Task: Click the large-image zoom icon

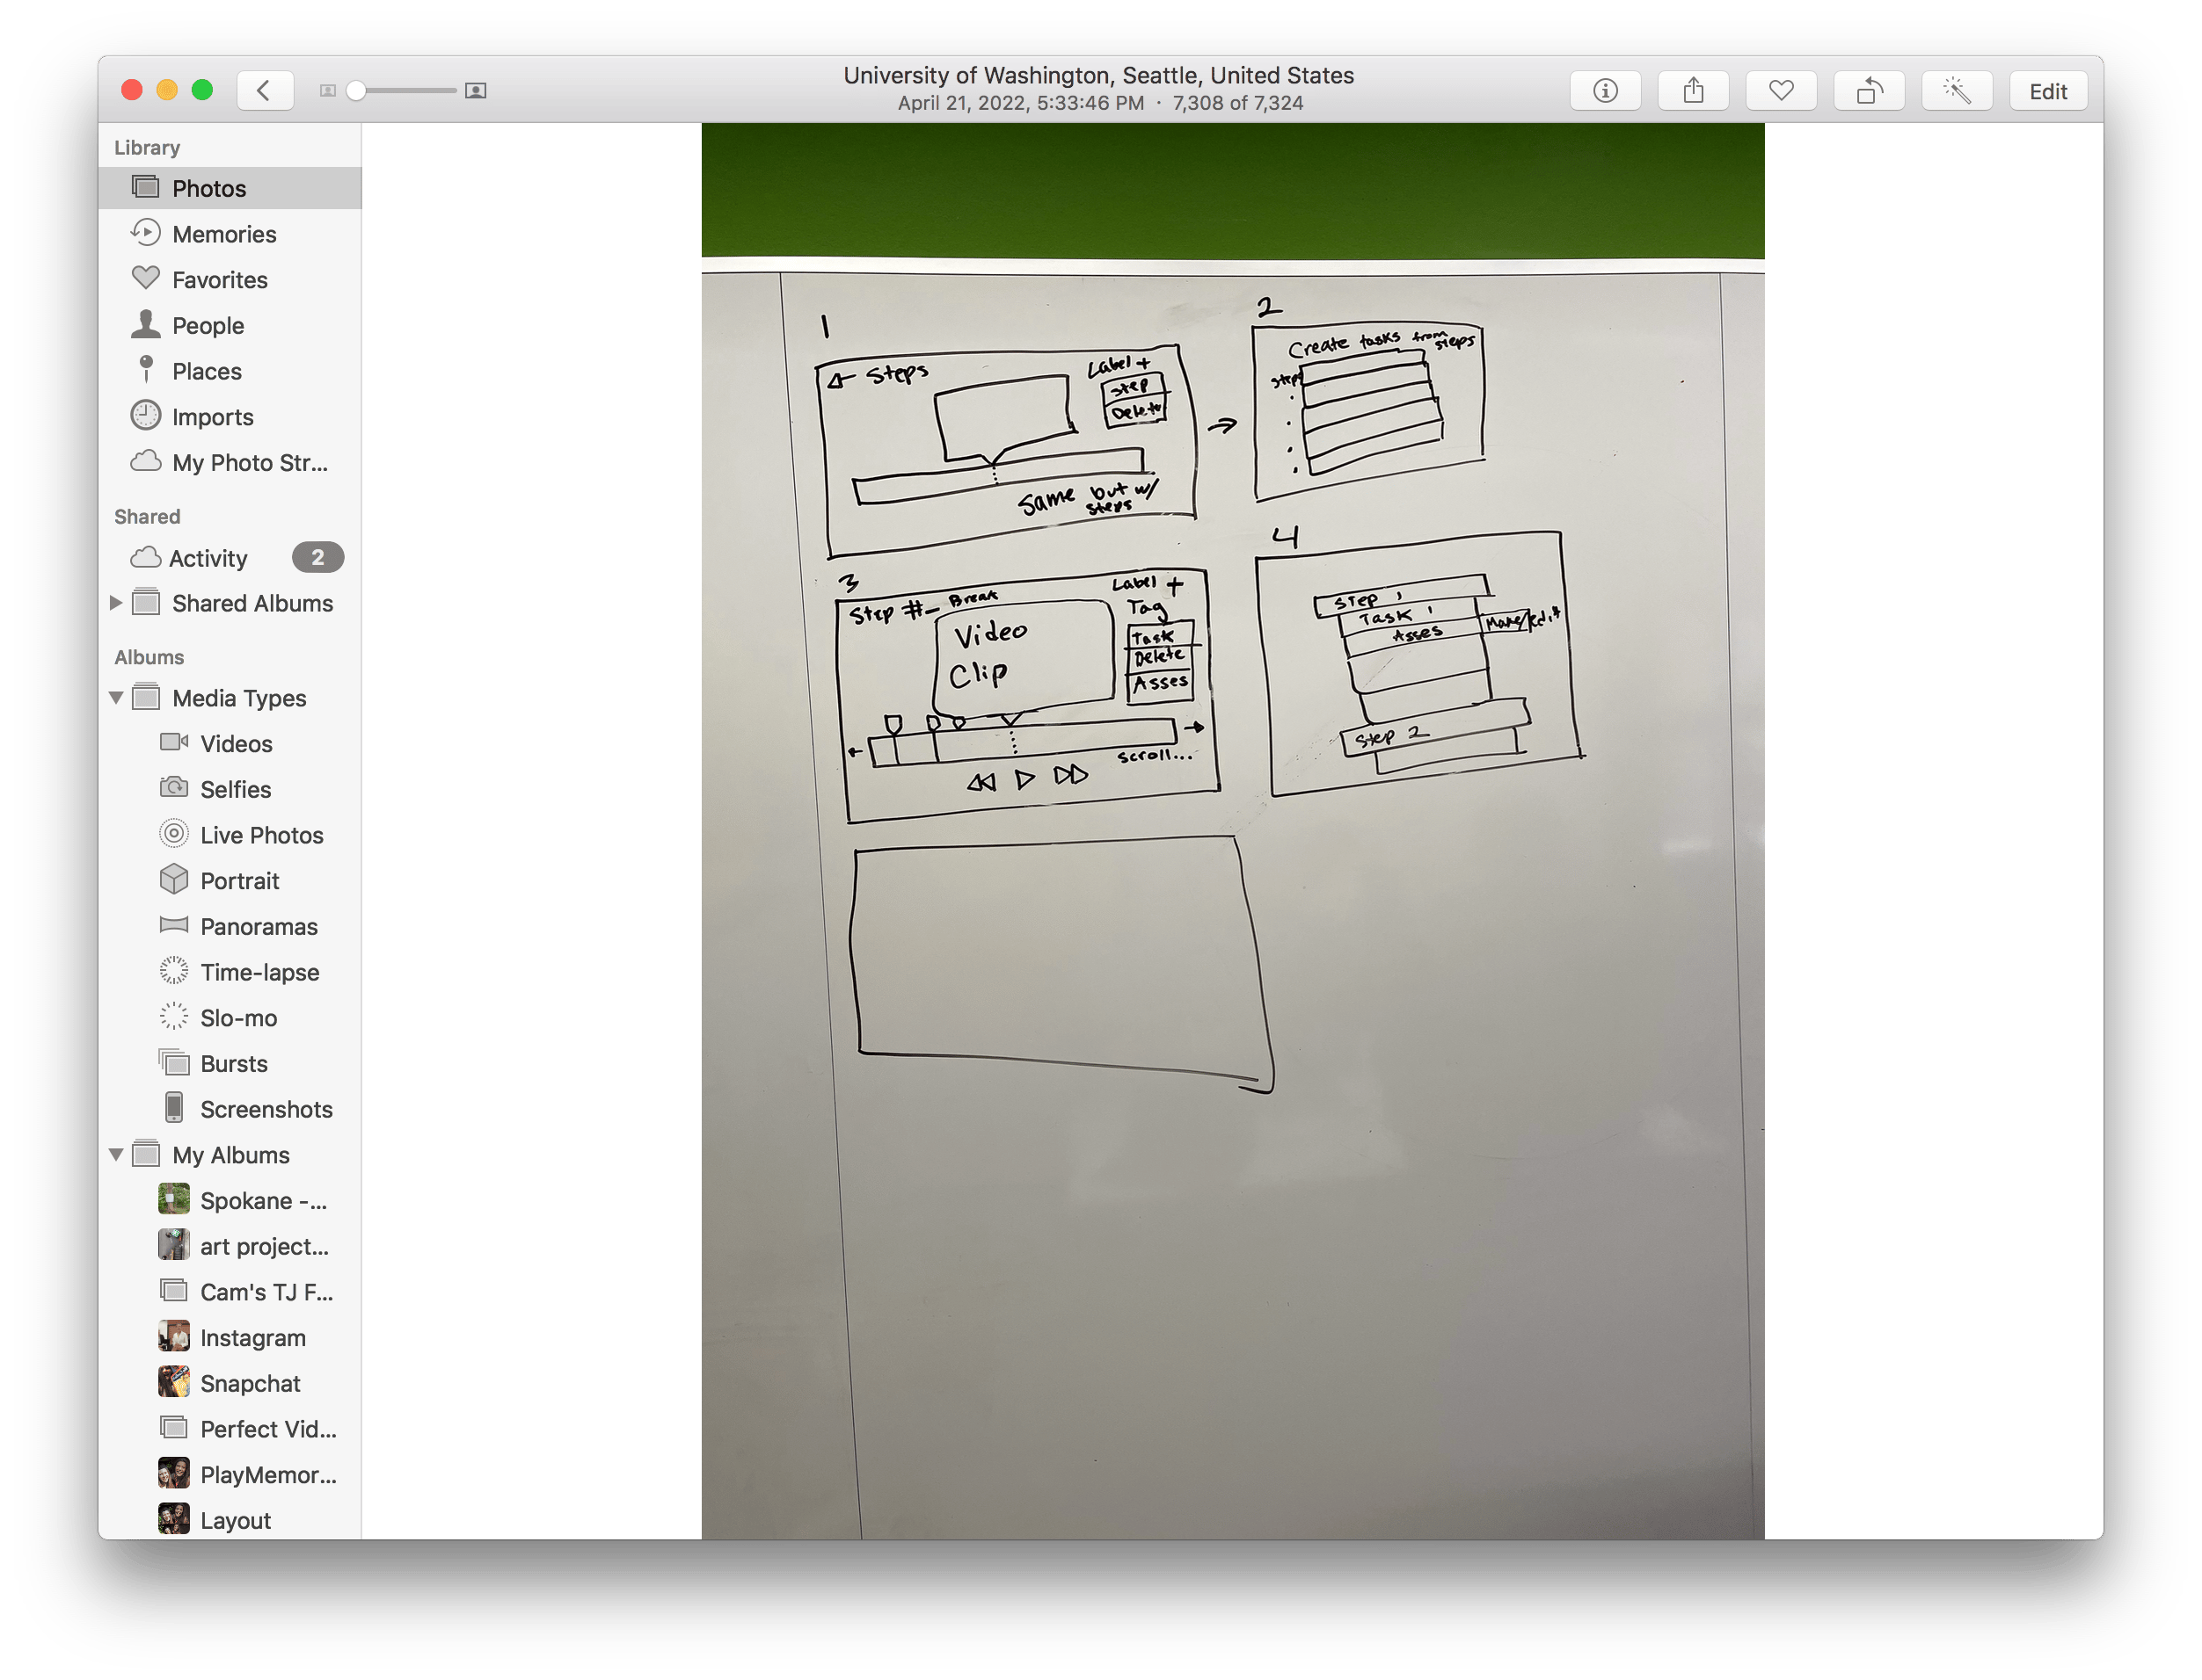Action: [477, 91]
